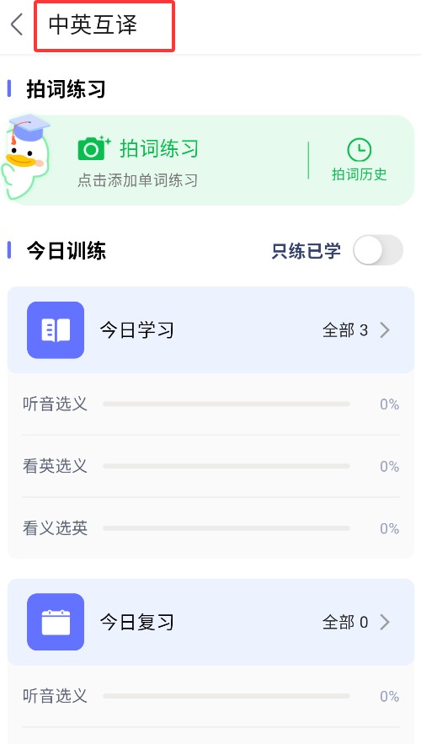Click the 看义选英 progress bar

point(226,528)
